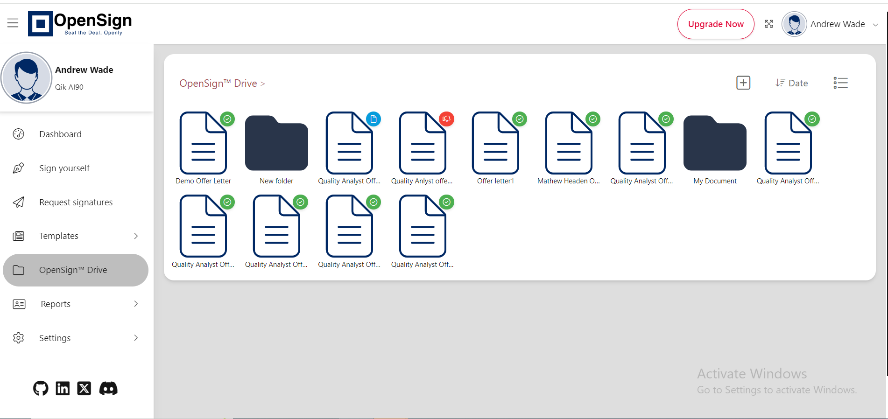Click the red declined status badge
The width and height of the screenshot is (888, 419).
point(447,119)
